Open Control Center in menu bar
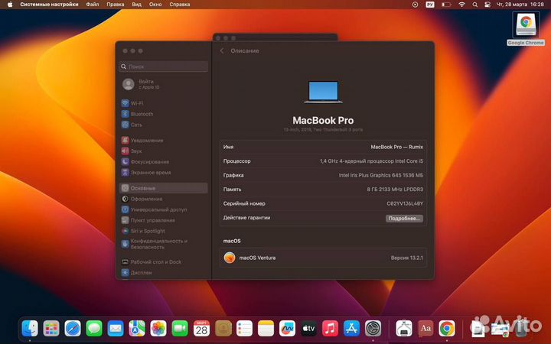551x344 pixels. pyautogui.click(x=487, y=5)
